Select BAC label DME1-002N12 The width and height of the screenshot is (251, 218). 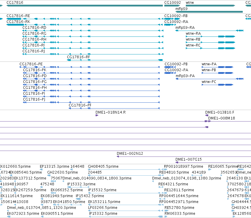tap(130, 154)
